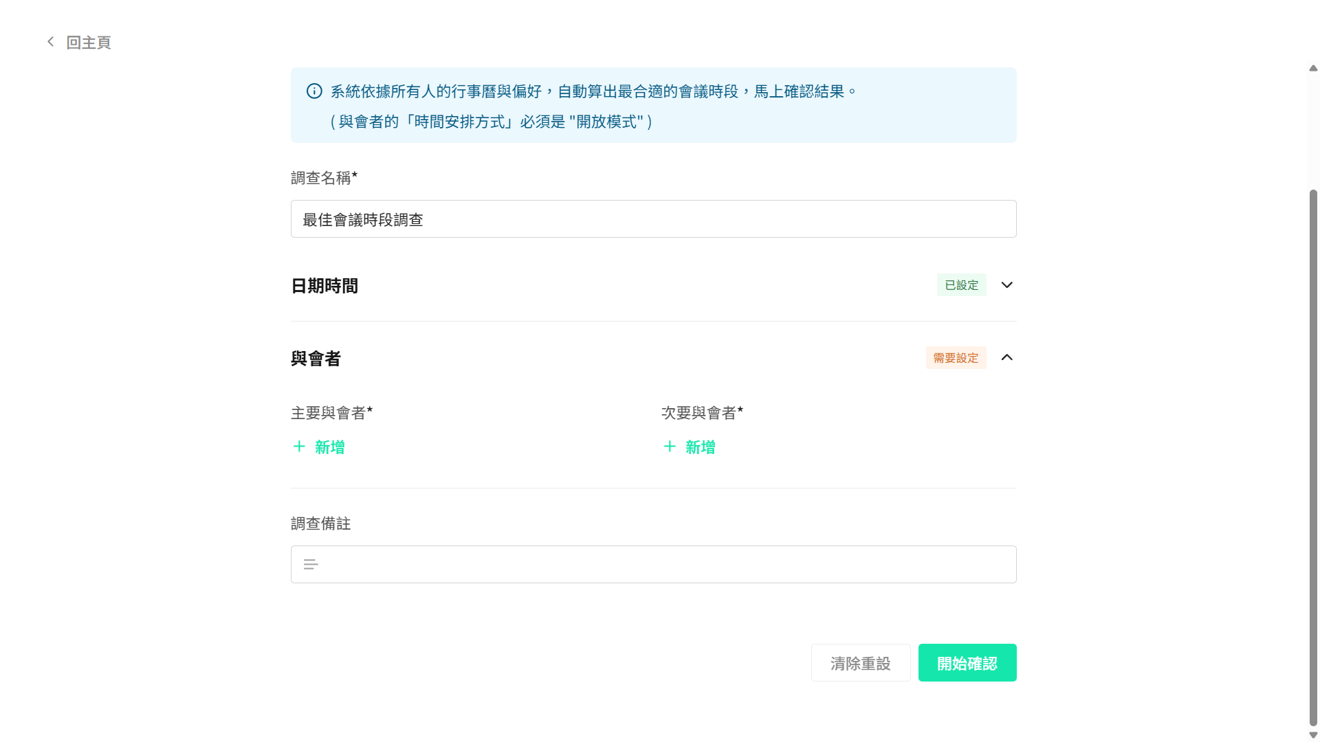The width and height of the screenshot is (1320, 742).
Task: Expand the 日期時間 section chevron
Action: [x=1006, y=284]
